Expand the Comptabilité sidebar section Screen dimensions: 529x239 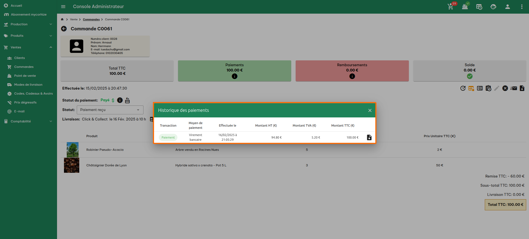tap(28, 122)
